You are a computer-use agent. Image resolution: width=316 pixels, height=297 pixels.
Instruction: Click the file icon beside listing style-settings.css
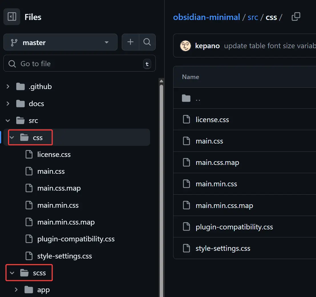tap(186, 248)
